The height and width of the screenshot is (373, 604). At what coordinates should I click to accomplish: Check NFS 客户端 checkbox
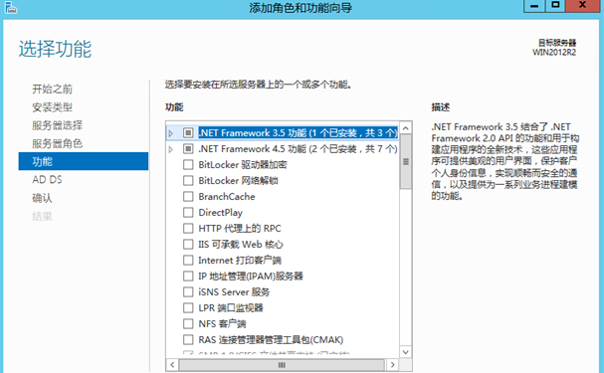[188, 323]
